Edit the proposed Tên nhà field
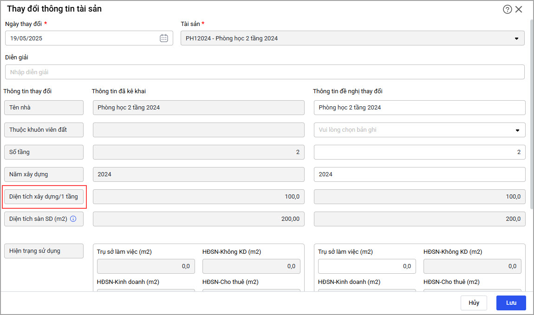The height and width of the screenshot is (315, 534). [x=419, y=108]
